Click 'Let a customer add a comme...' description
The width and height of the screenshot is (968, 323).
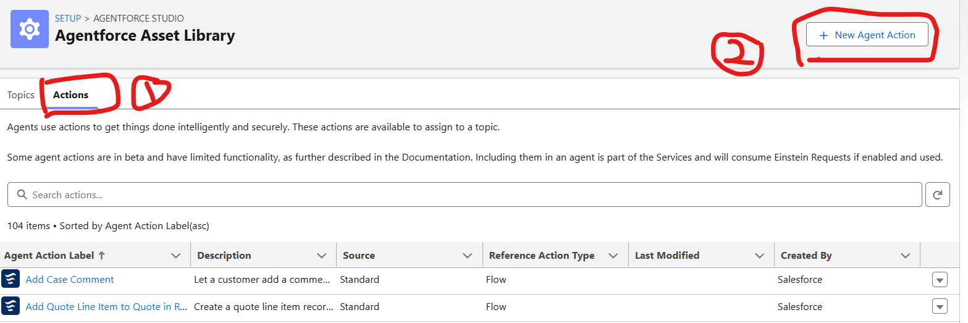tap(262, 279)
